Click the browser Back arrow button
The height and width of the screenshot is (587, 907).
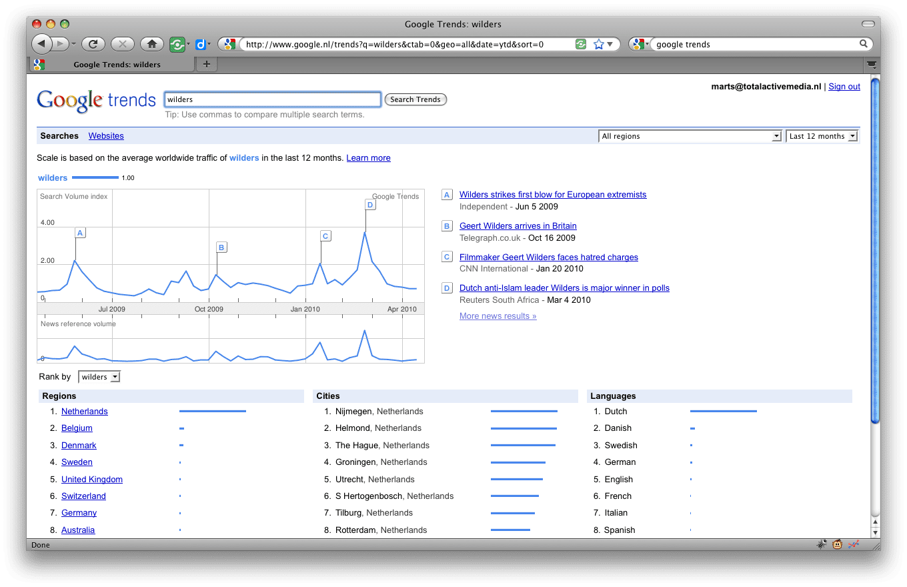click(x=41, y=44)
